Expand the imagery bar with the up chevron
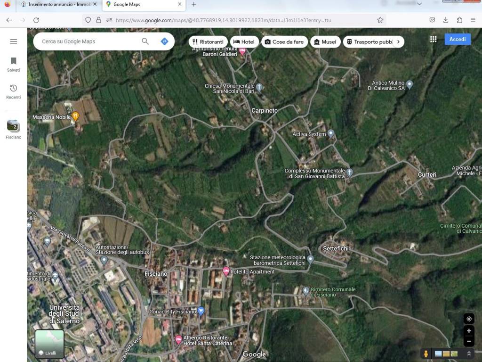482x362 pixels. coord(469,353)
